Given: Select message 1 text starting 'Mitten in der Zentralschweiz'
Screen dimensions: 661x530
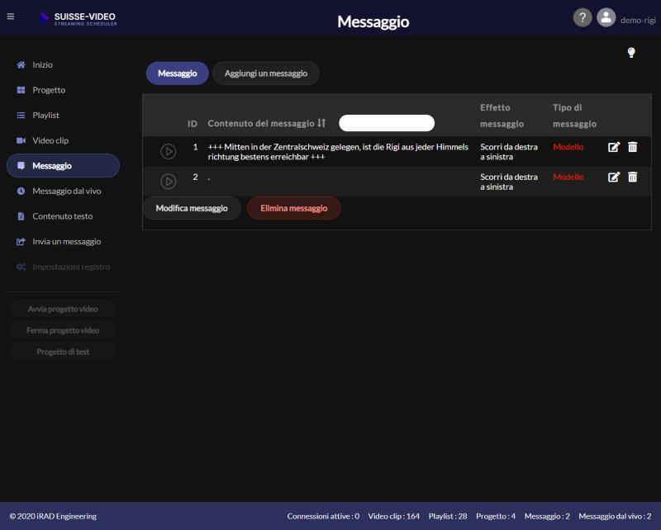Looking at the screenshot, I should pyautogui.click(x=338, y=152).
